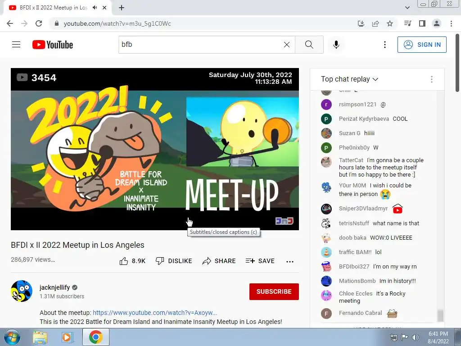Open the media control icon in Chrome toolbar
Image resolution: width=461 pixels, height=346 pixels.
407,23
